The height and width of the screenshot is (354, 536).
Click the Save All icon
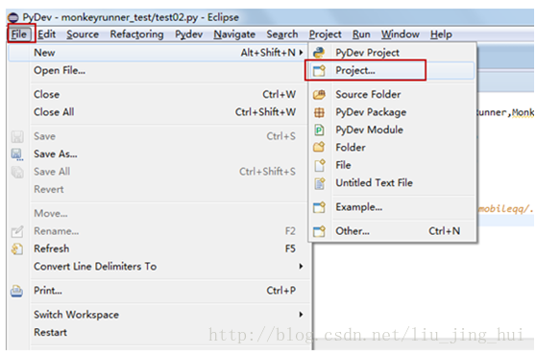17,172
